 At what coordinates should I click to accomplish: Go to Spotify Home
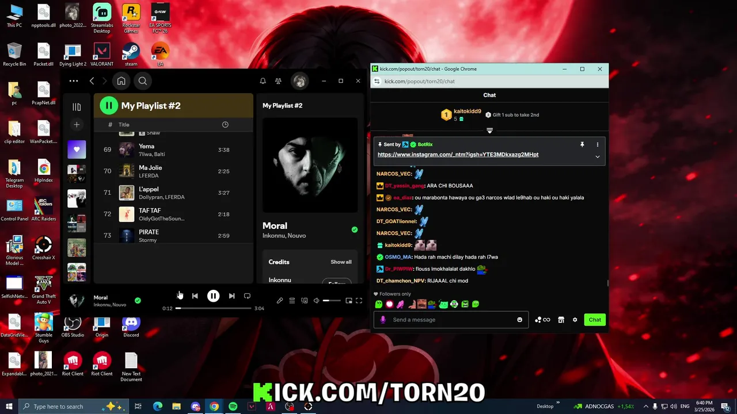click(x=121, y=81)
